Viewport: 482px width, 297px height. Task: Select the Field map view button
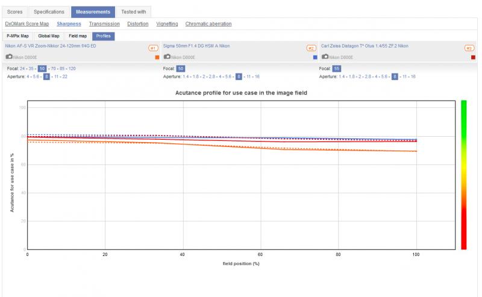(x=78, y=36)
